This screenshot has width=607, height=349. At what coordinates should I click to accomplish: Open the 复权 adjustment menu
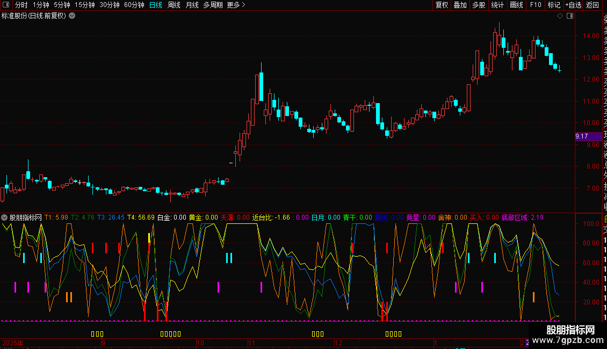[442, 5]
